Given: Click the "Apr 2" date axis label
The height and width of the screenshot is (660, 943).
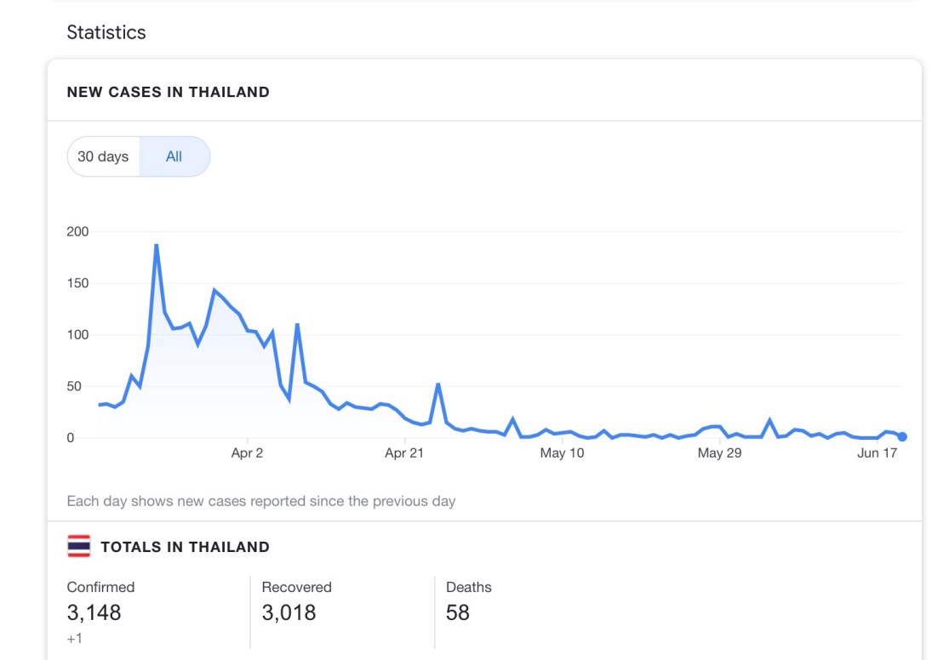Looking at the screenshot, I should pos(247,453).
